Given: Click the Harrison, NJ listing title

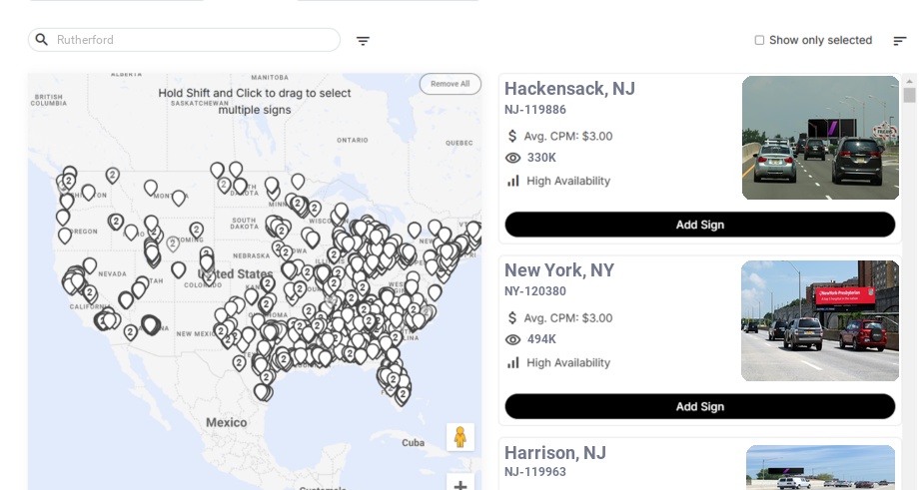Looking at the screenshot, I should (x=555, y=452).
